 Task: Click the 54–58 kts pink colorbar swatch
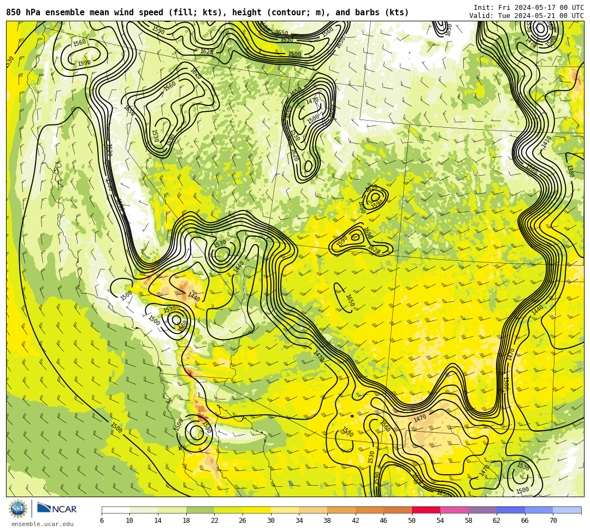[x=454, y=510]
